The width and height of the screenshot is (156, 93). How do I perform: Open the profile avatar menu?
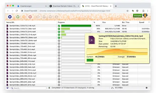pos(143,11)
